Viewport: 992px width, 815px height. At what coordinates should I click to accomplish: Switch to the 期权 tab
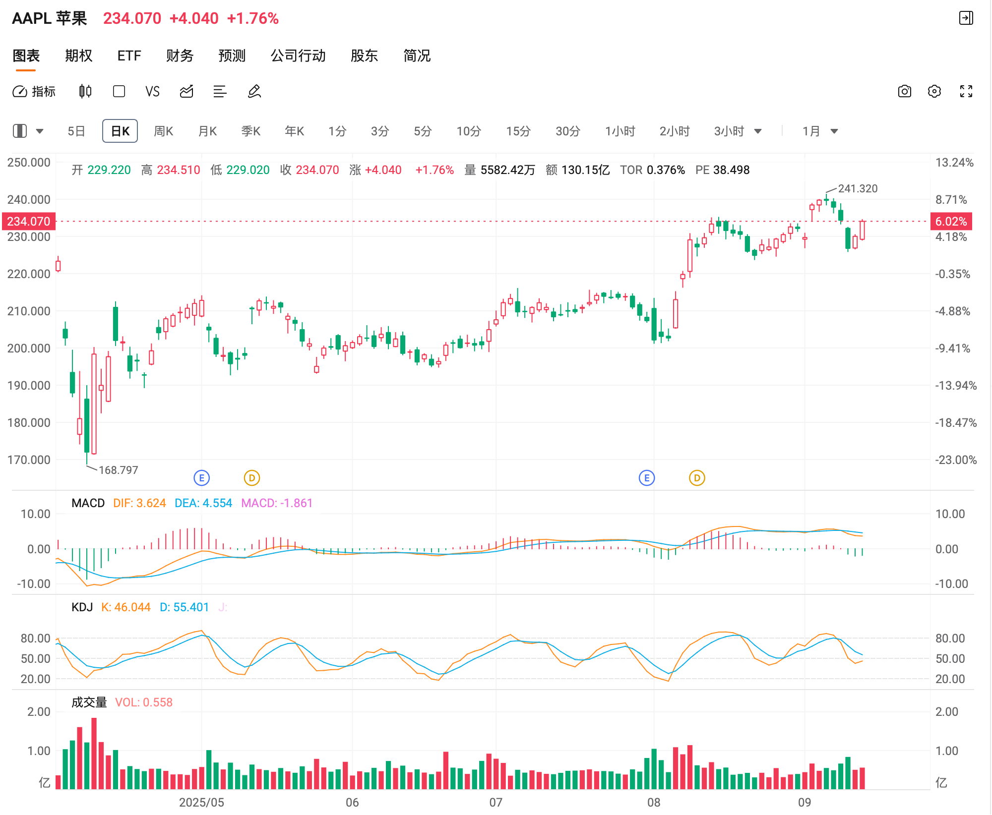click(78, 56)
